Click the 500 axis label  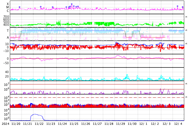click(6, 22)
